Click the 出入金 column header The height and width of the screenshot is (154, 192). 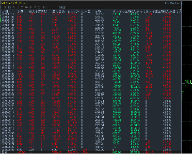pyautogui.click(x=86, y=11)
